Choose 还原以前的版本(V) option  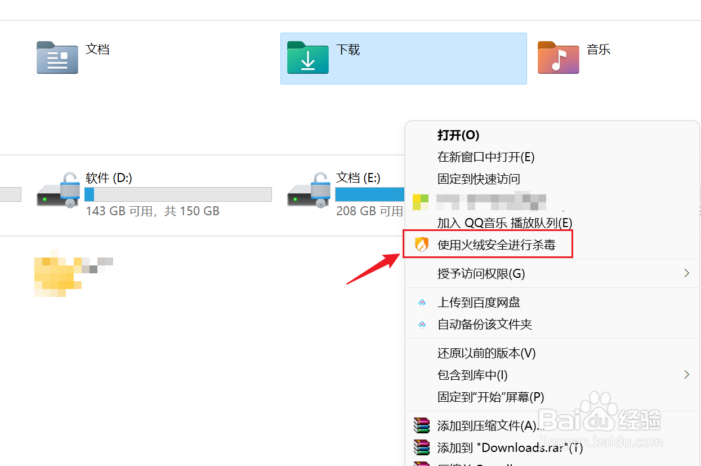point(486,353)
